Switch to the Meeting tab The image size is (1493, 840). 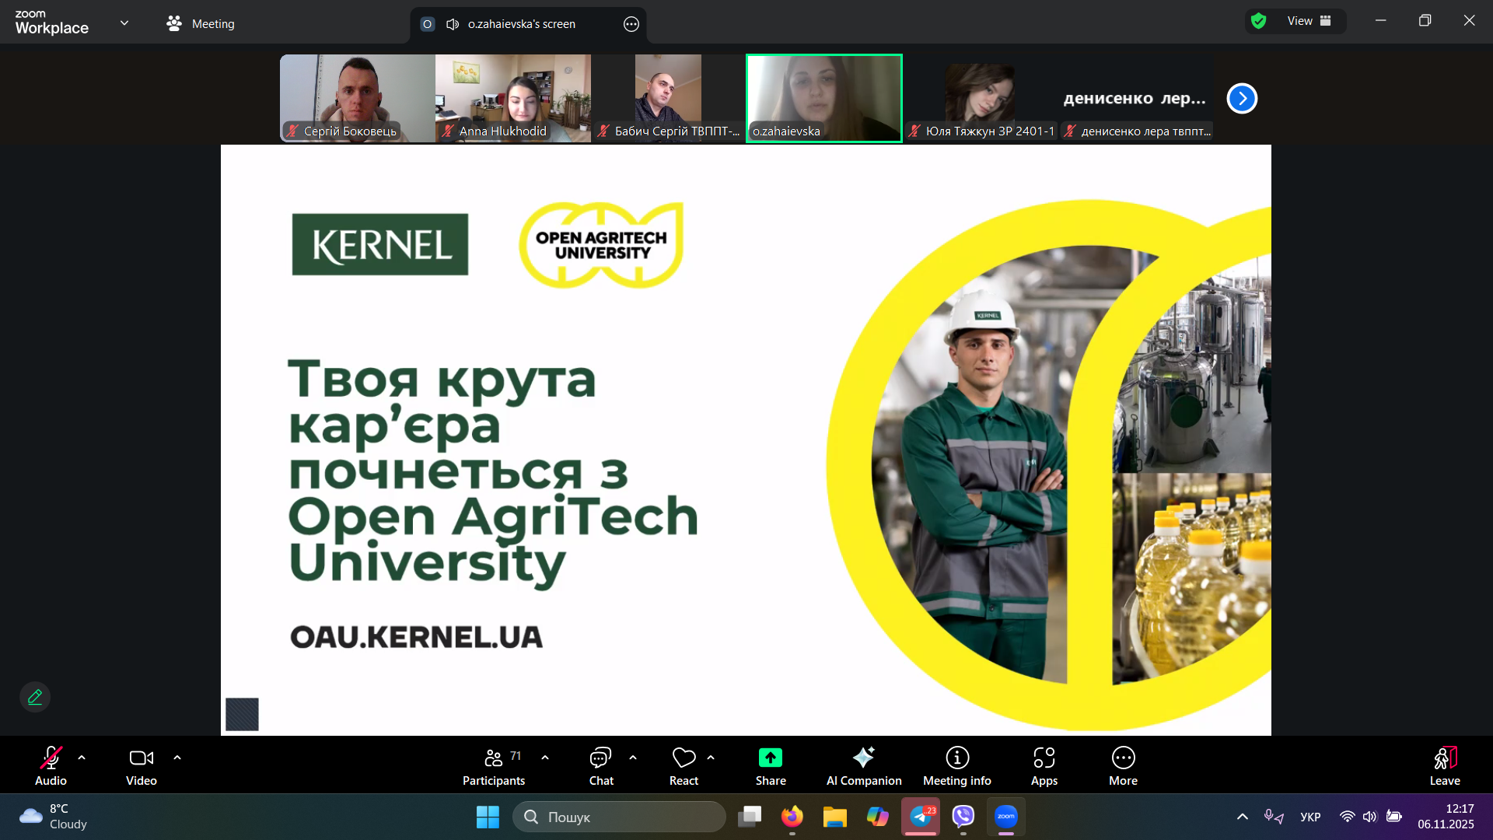pyautogui.click(x=201, y=24)
